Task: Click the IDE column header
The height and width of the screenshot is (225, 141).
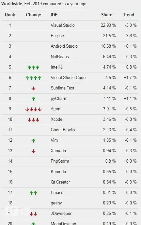Action: [x=54, y=15]
